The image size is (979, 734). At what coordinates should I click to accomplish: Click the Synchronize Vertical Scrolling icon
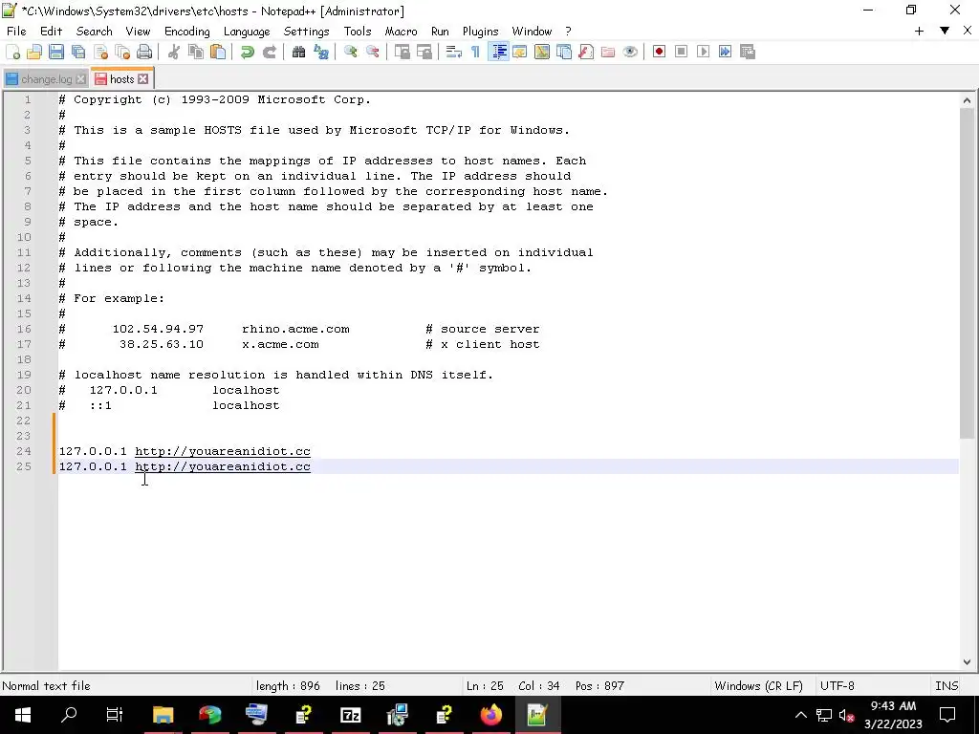[x=402, y=52]
